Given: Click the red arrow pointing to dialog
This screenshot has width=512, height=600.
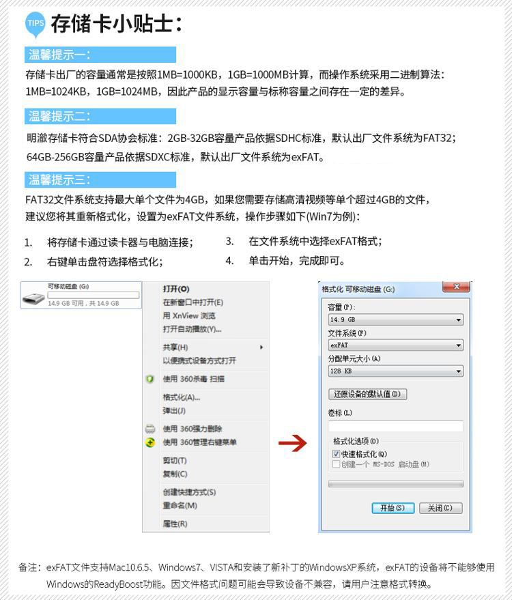Looking at the screenshot, I should pos(293,443).
